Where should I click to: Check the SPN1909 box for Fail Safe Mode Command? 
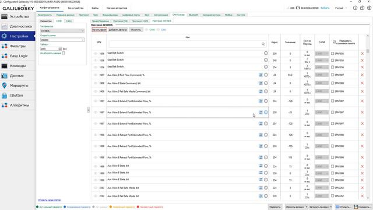pos(332,92)
